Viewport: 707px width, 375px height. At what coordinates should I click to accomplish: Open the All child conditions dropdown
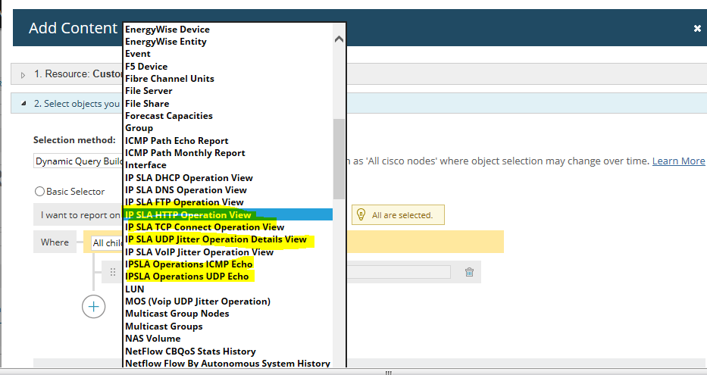point(107,243)
